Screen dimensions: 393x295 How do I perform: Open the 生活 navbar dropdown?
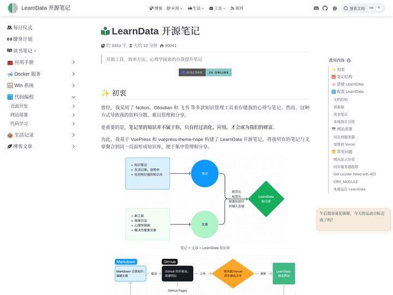click(196, 8)
